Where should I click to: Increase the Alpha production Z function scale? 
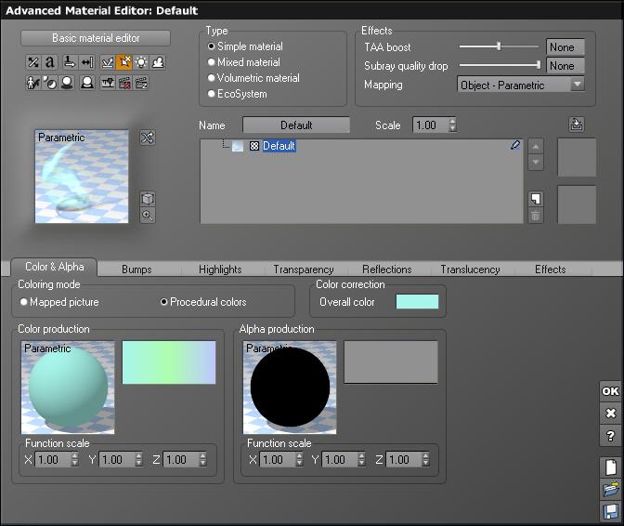[x=425, y=456]
